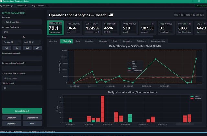Viewport: 207px width, 136px height.
Task: Click the Indirect legend red swatch
Action: click(192, 98)
